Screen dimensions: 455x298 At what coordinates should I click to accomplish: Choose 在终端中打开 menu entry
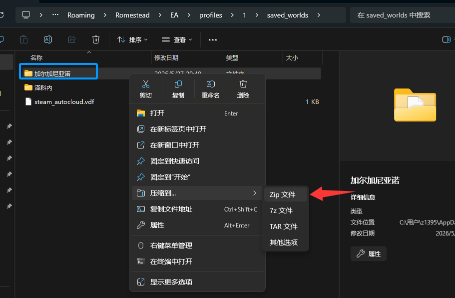coord(197,261)
